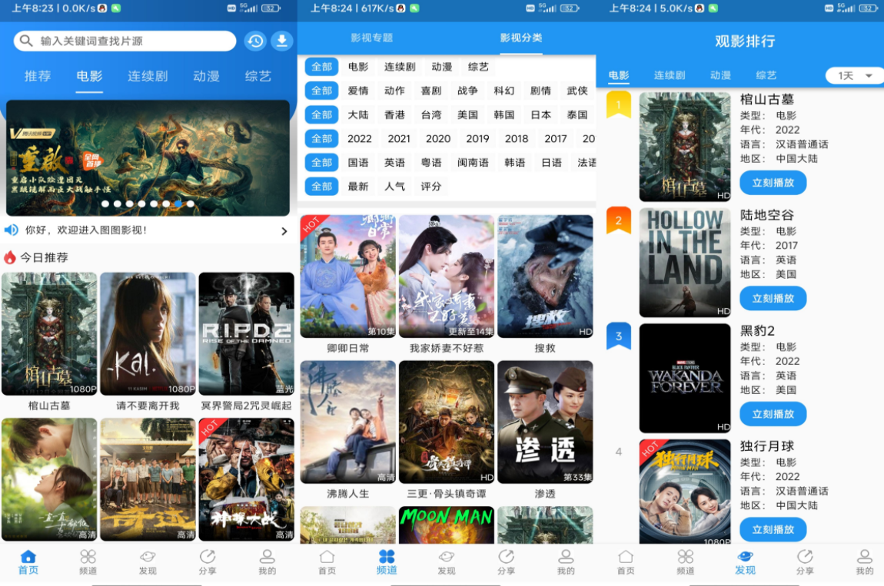Open the watch history clock icon
Viewport: 884px width, 586px height.
coord(255,41)
